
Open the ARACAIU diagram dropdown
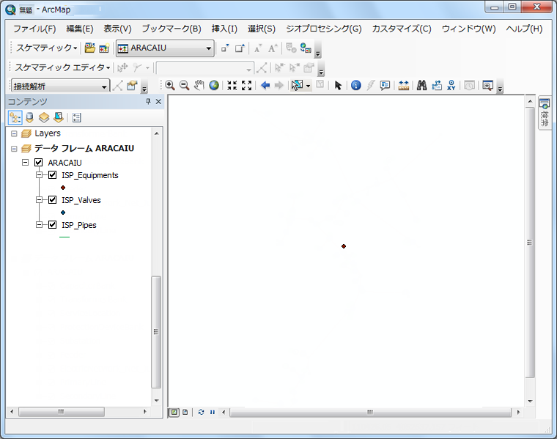[209, 48]
